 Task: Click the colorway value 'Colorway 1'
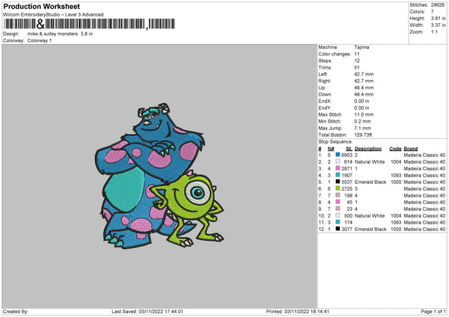(x=40, y=40)
